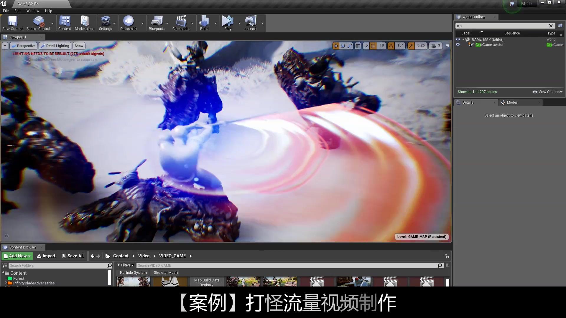Go forward in the Content Browser history
This screenshot has width=566, height=318.
[98, 256]
